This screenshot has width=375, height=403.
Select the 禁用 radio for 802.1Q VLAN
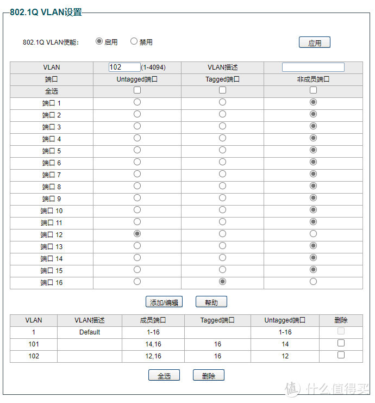click(134, 41)
